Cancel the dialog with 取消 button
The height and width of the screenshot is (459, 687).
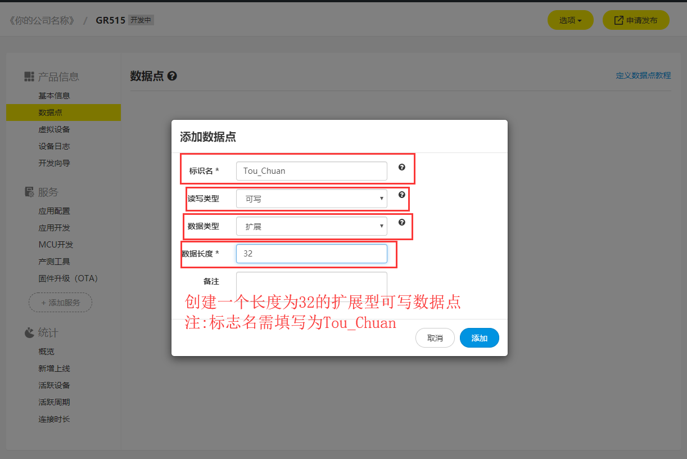click(435, 338)
